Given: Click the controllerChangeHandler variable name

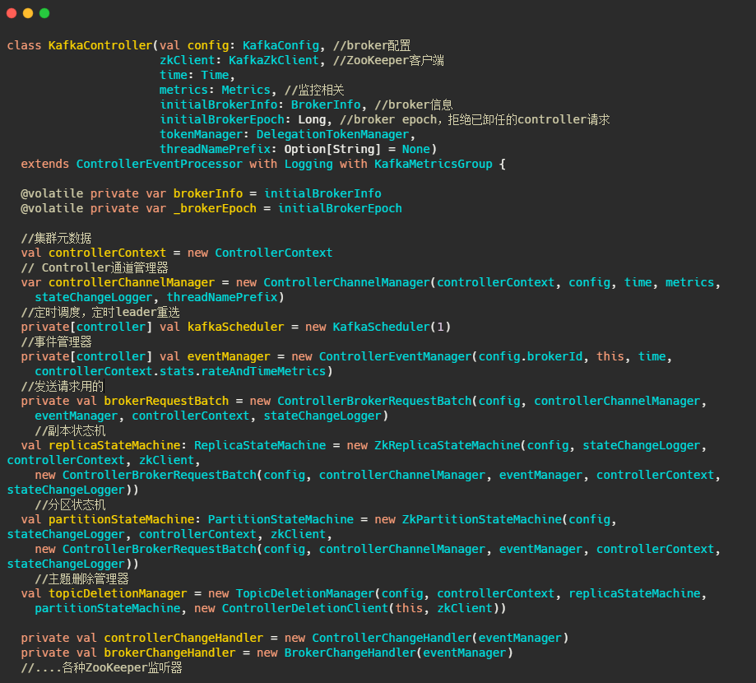Looking at the screenshot, I should click(x=183, y=638).
